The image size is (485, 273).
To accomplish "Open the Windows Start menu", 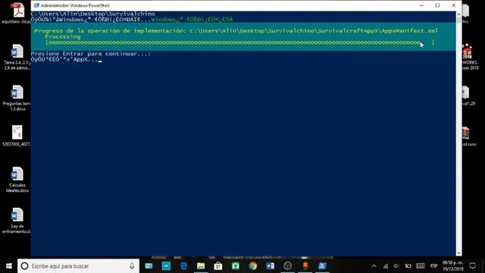I will 8,266.
